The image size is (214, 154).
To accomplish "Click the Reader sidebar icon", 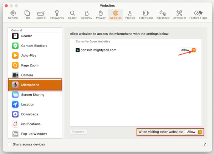I will coord(15,36).
